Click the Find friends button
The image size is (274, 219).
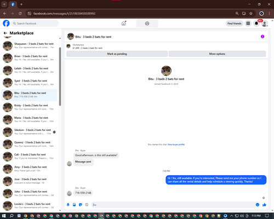[235, 24]
